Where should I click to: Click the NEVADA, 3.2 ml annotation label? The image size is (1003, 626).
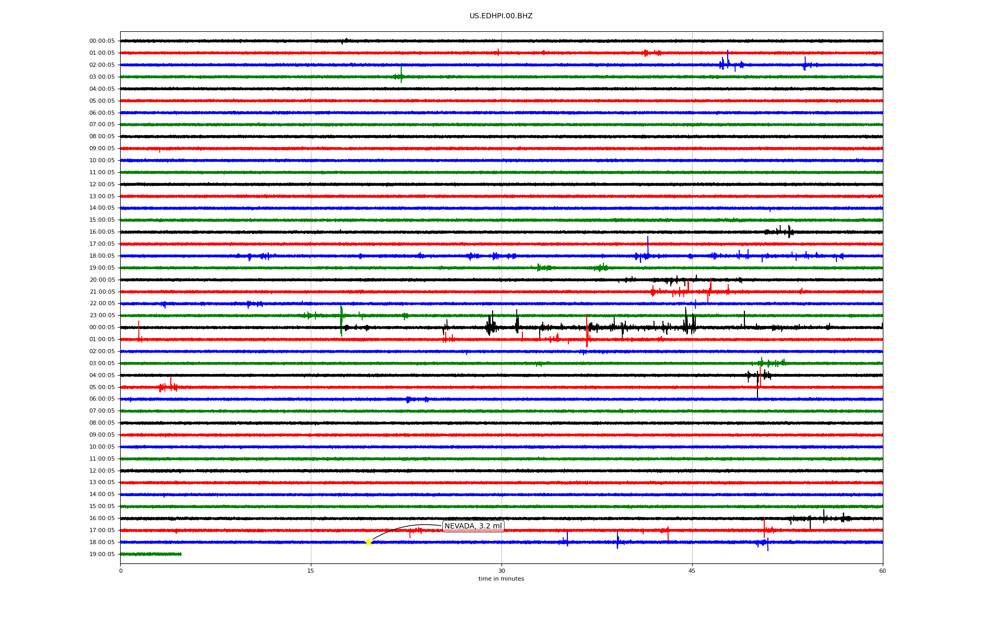473,526
